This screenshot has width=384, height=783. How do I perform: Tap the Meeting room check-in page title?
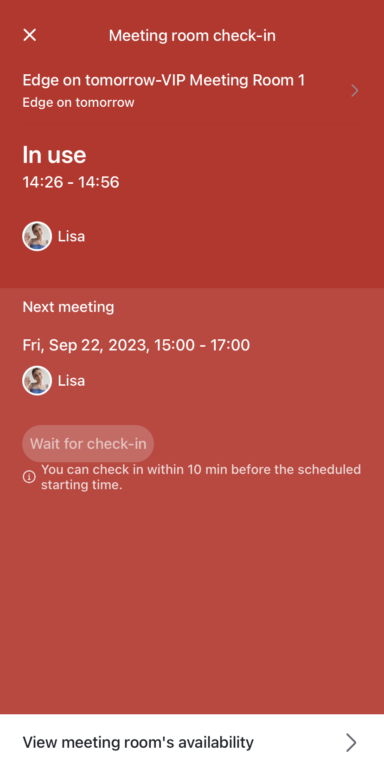click(192, 35)
